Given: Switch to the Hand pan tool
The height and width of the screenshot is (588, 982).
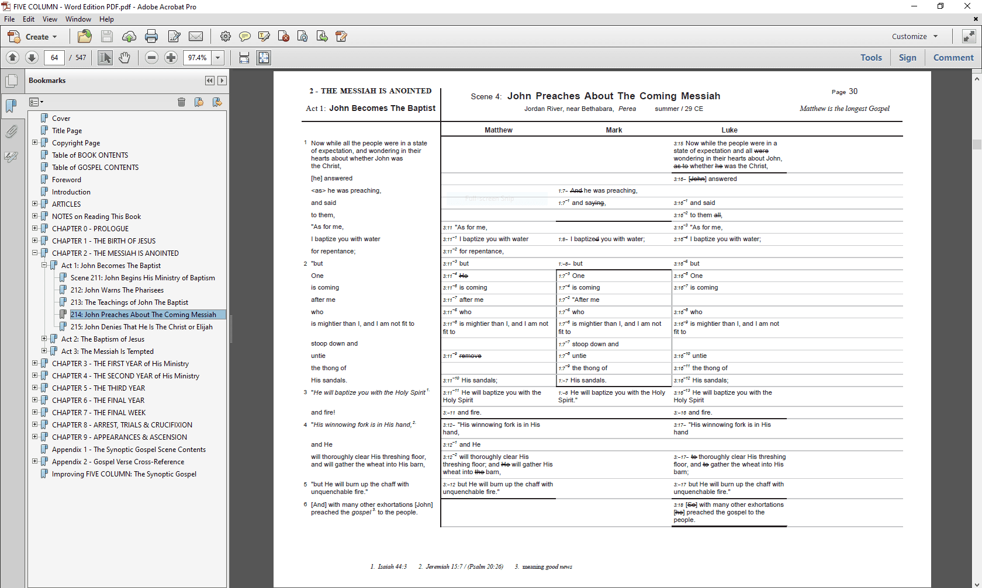Looking at the screenshot, I should pyautogui.click(x=125, y=57).
